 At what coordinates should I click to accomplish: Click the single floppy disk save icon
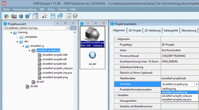point(53,16)
